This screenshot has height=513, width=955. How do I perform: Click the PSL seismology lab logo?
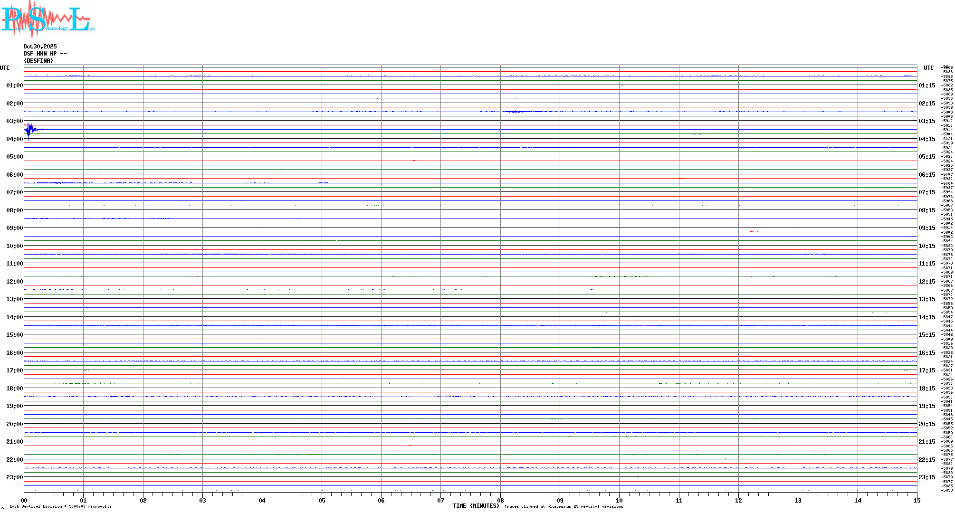click(x=48, y=19)
